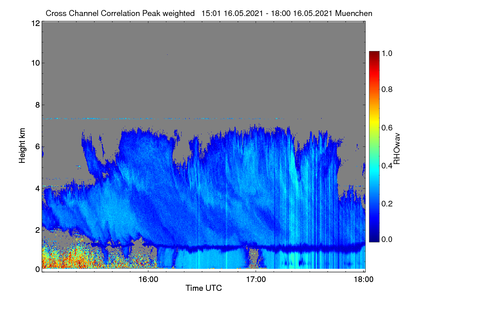This screenshot has height=320, width=480.
Task: Click the height axis label '6'
Action: [37, 146]
